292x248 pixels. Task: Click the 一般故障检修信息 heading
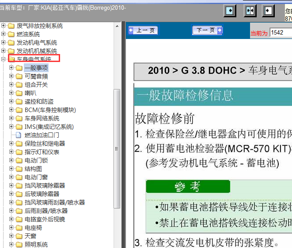pos(185,95)
